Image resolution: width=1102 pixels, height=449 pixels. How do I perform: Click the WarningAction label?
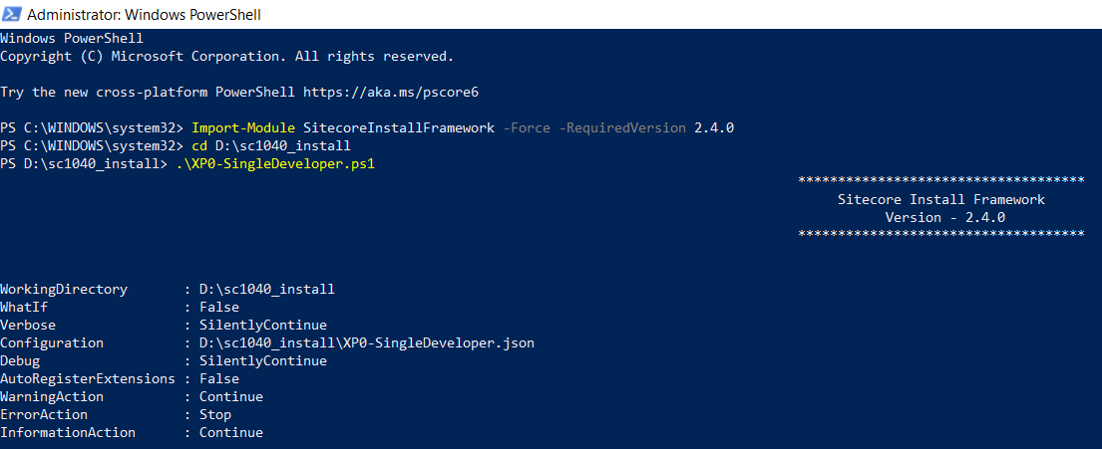(52, 396)
